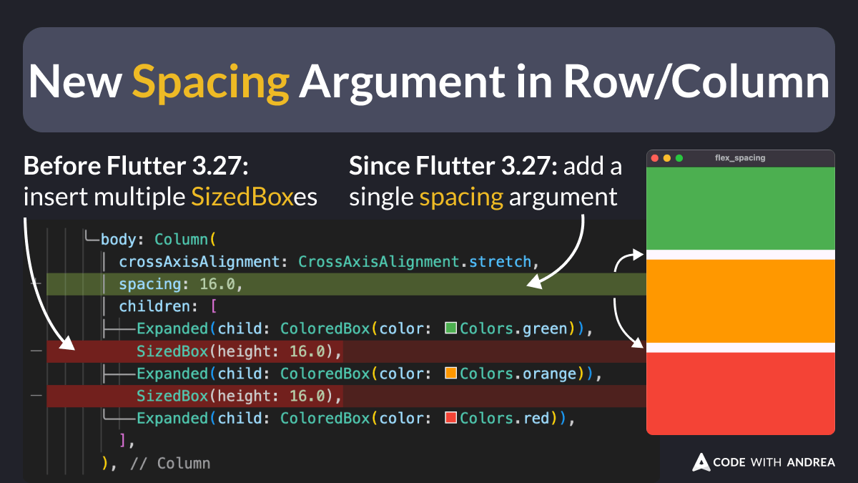Viewport: 858px width, 483px height.
Task: Click the green square icon beside Colors.green
Action: point(449,328)
